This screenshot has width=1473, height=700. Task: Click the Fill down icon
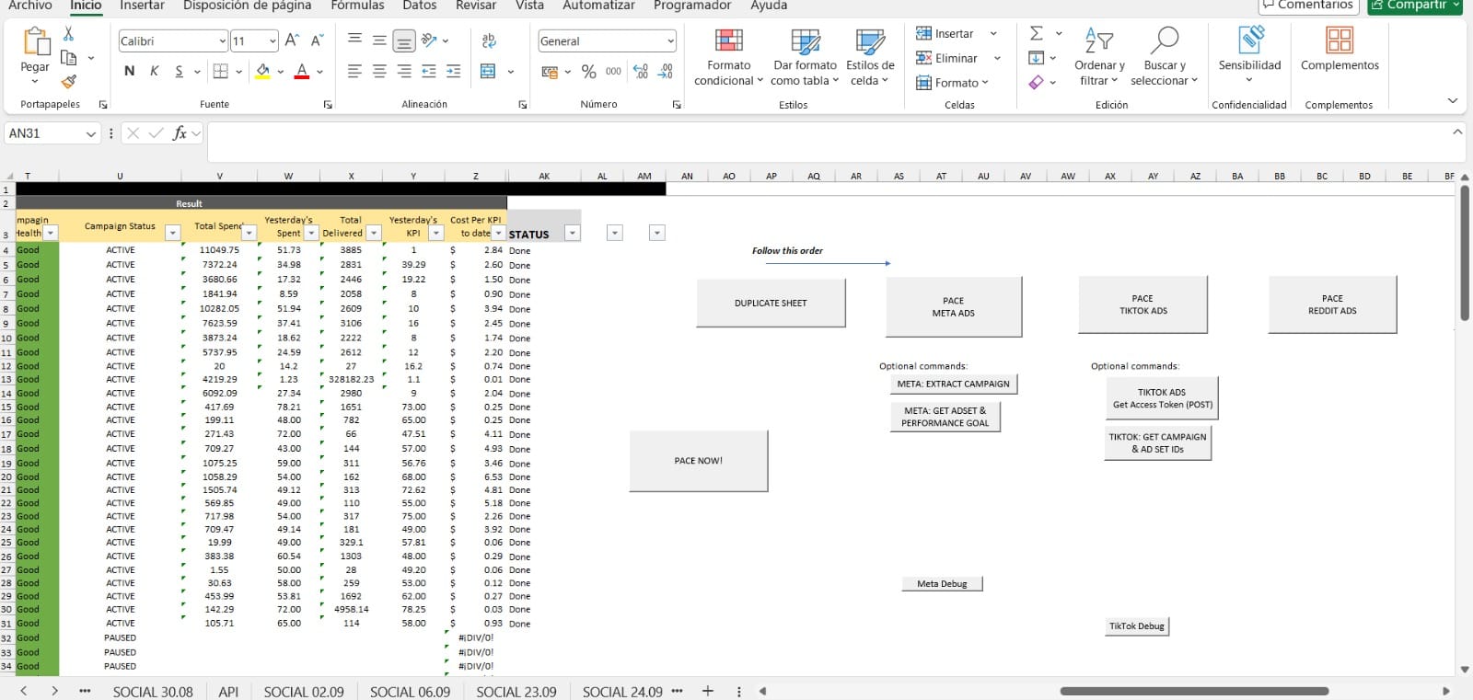pyautogui.click(x=1037, y=58)
